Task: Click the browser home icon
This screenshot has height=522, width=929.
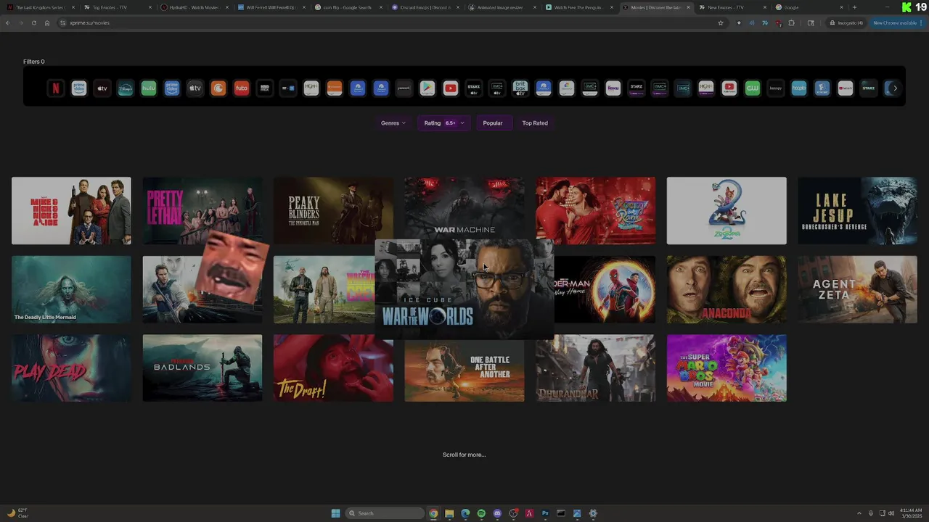Action: pyautogui.click(x=47, y=22)
